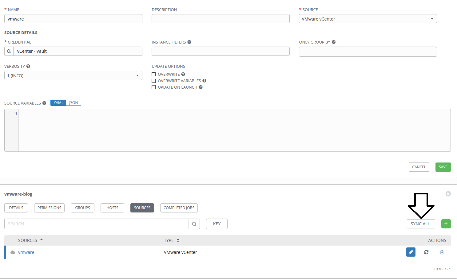Click the vmware-blog inventory title
This screenshot has width=457, height=279.
click(18, 194)
